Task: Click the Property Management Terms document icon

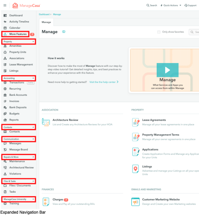Action: tap(136, 137)
